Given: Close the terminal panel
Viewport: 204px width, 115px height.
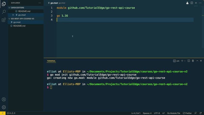Looking at the screenshot, I should (x=201, y=61).
